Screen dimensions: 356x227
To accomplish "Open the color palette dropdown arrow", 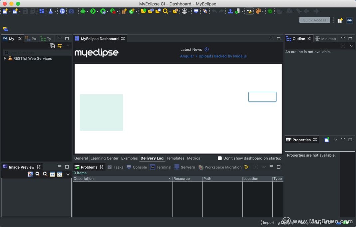I will 263,11.
